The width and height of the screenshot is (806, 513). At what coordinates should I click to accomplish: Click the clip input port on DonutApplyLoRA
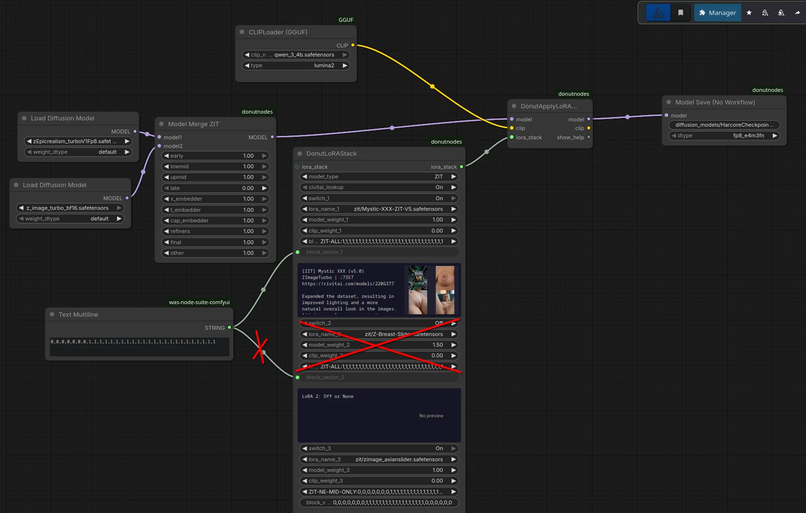tap(512, 128)
